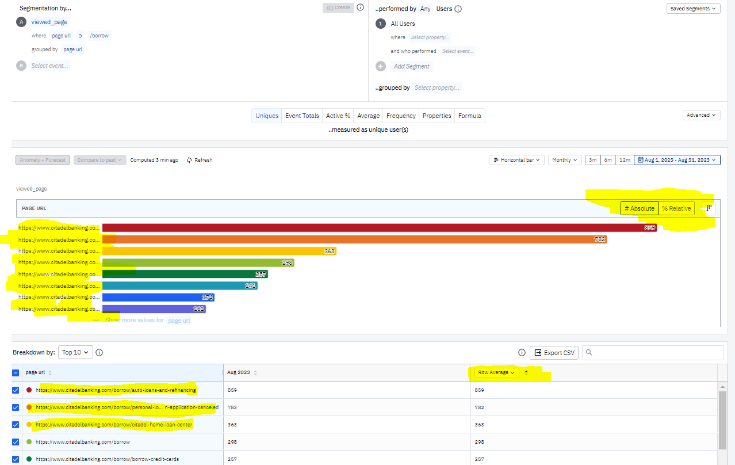The height and width of the screenshot is (465, 735).
Task: Select the Frequency tab
Action: (x=401, y=116)
